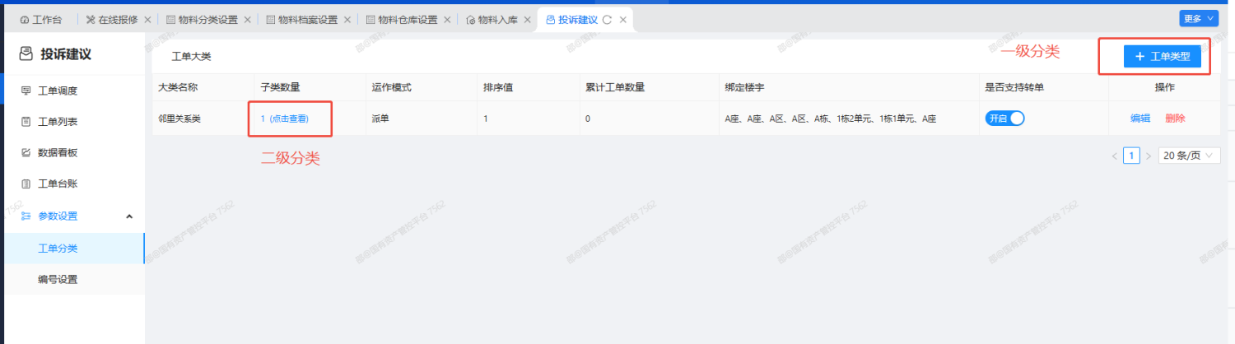1235x344 pixels.
Task: Click the grid icon on 物料分类设置 tab
Action: 170,19
